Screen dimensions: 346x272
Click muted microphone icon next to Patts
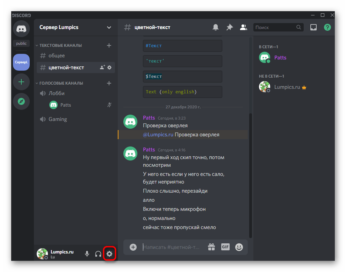pyautogui.click(x=109, y=105)
